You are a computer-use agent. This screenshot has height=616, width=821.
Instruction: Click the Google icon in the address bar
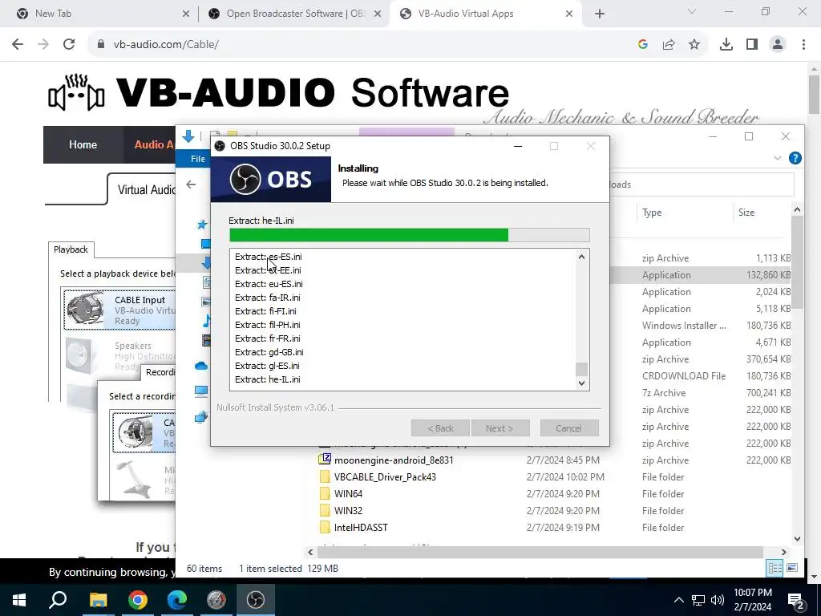point(643,45)
